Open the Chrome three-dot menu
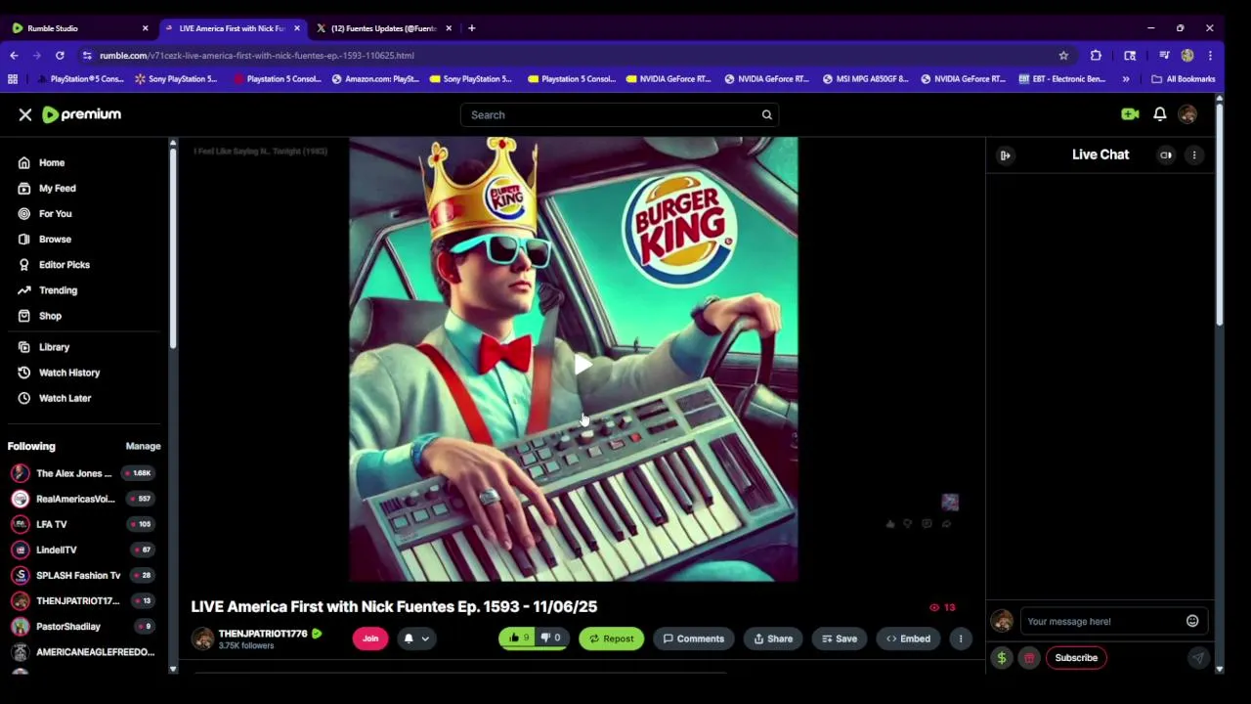 (1210, 56)
